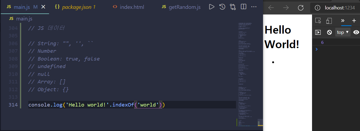Click the '// undefined' comment line

(x=47, y=66)
